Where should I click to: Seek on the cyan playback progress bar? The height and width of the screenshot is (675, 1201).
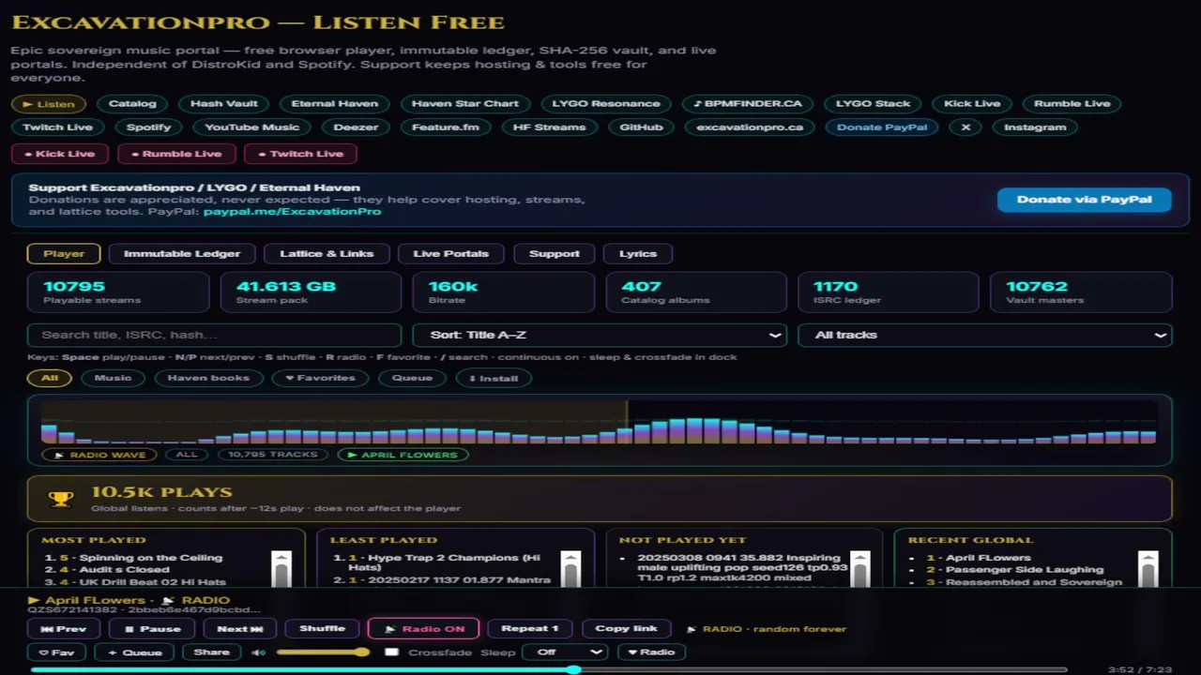[x=549, y=669]
